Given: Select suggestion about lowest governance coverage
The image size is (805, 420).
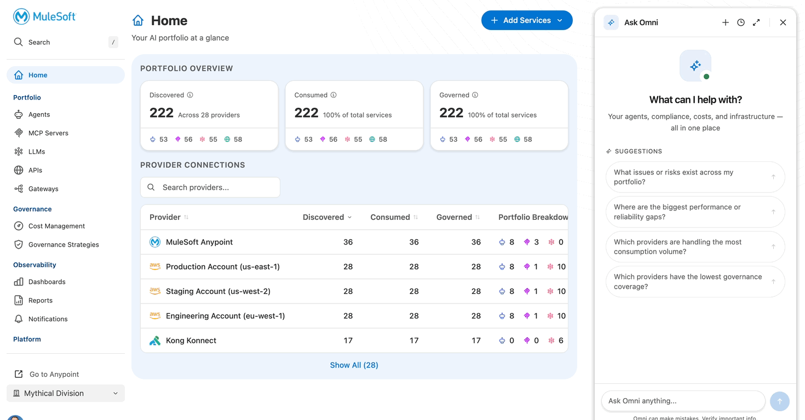Looking at the screenshot, I should coord(695,282).
